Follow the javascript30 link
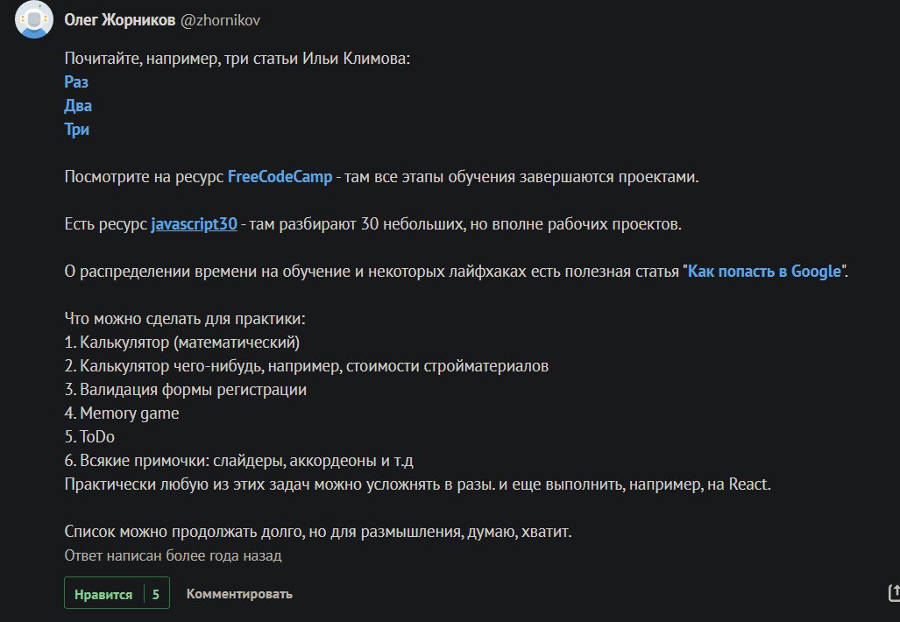 (x=194, y=223)
